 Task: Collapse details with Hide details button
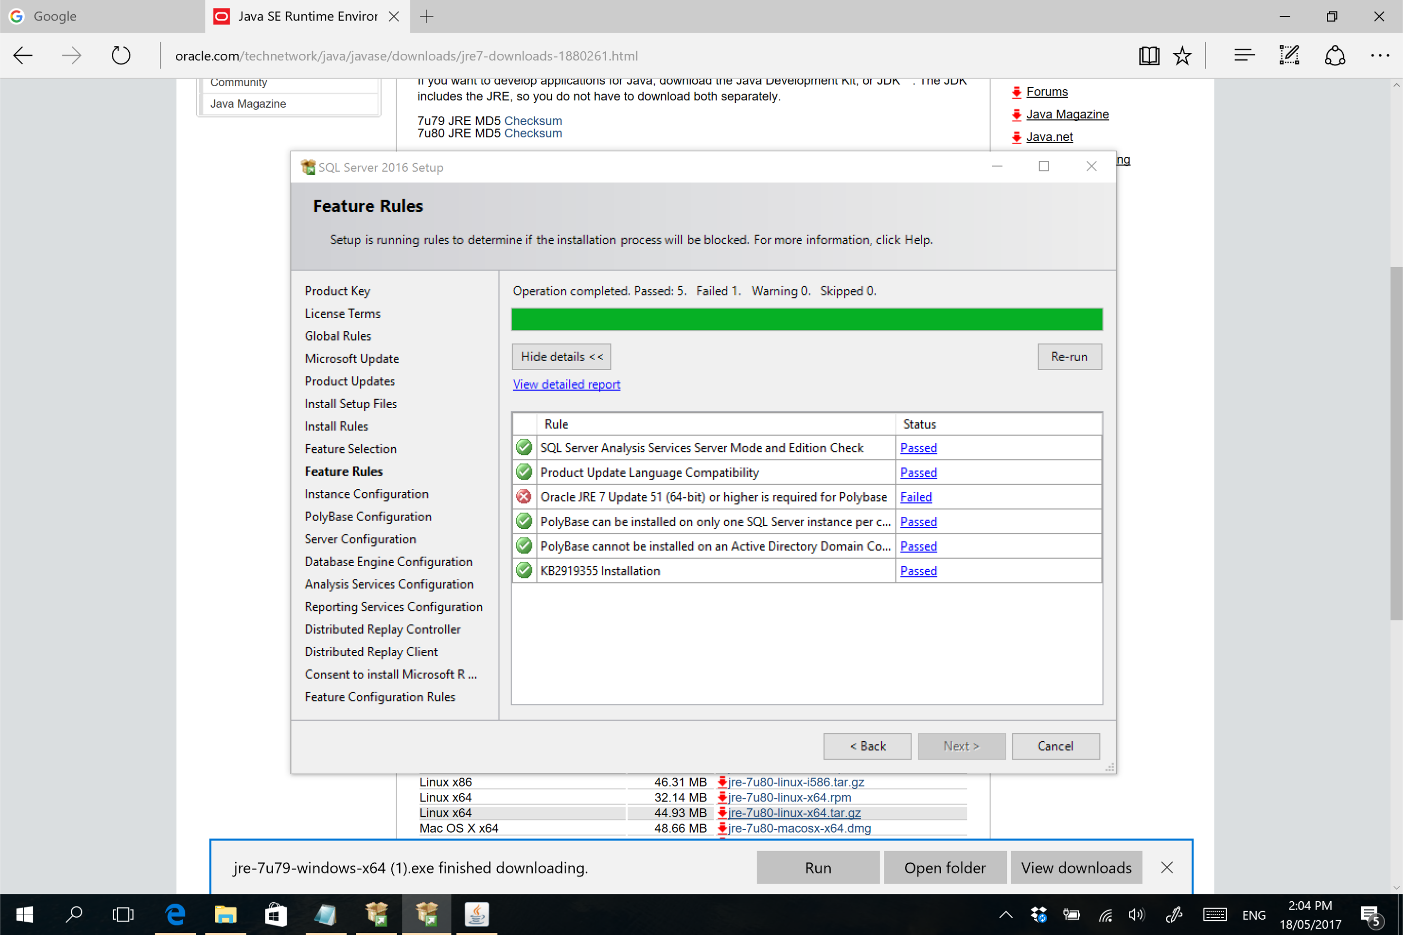click(560, 356)
